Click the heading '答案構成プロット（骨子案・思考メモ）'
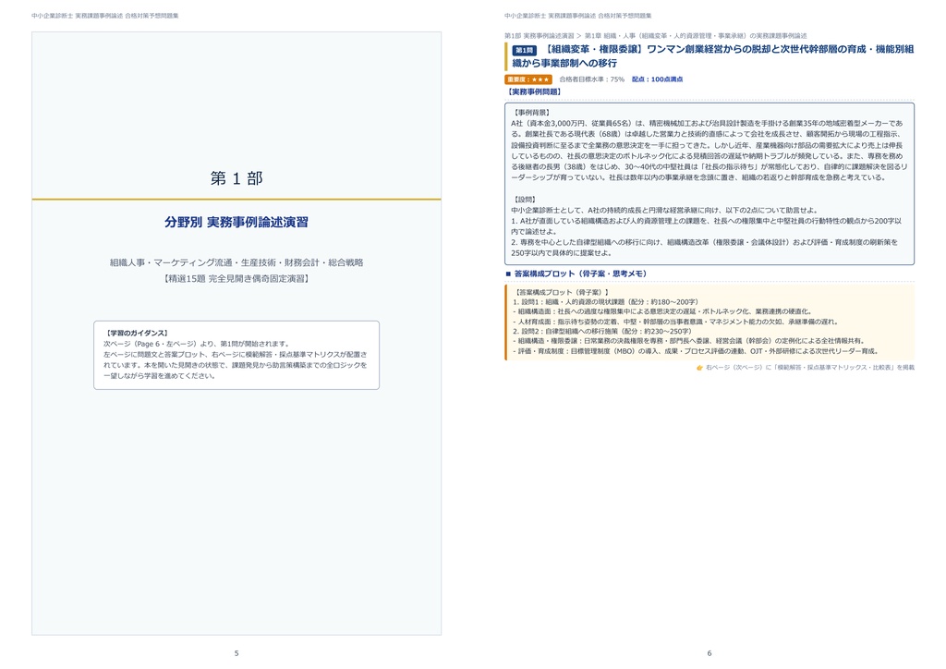The image size is (946, 669). click(x=580, y=274)
